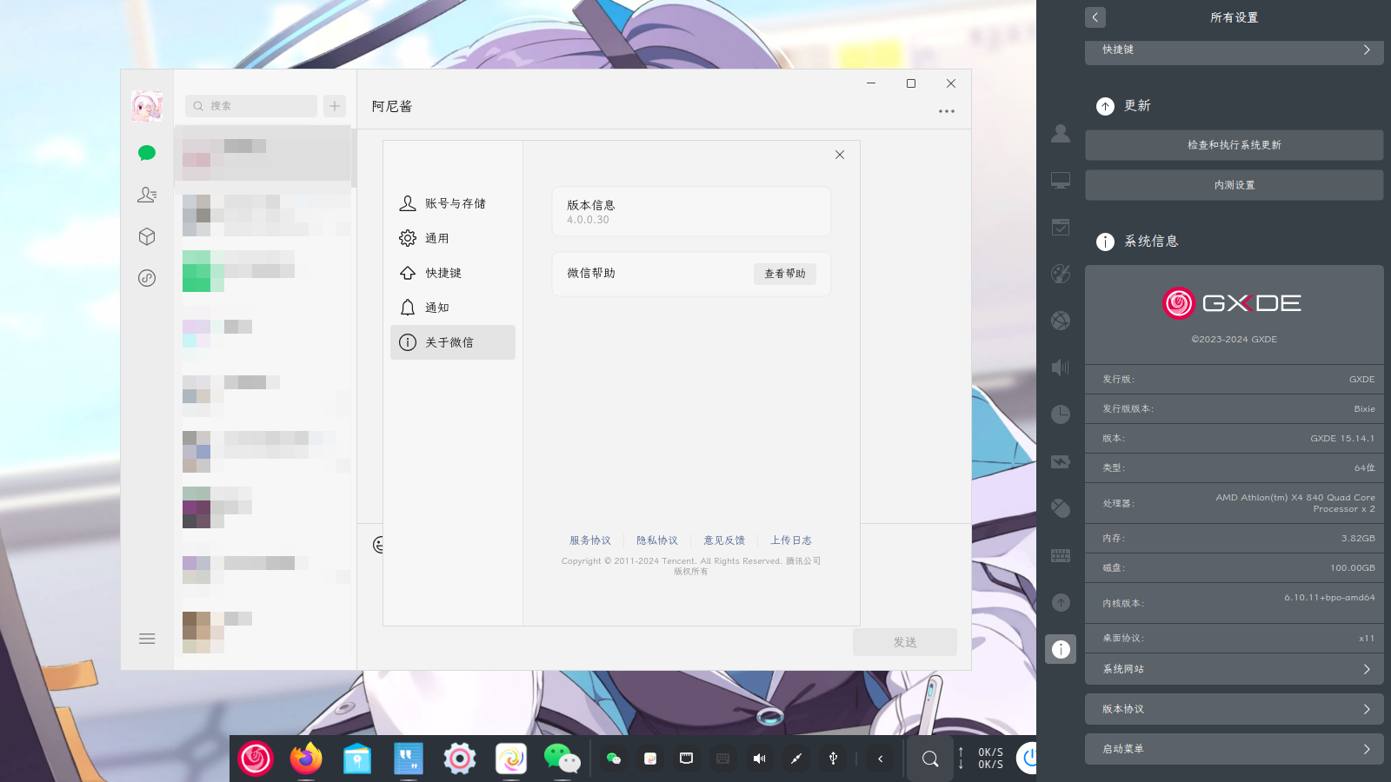Close the WeChat settings dialog
Viewport: 1391px width, 782px height.
[840, 155]
